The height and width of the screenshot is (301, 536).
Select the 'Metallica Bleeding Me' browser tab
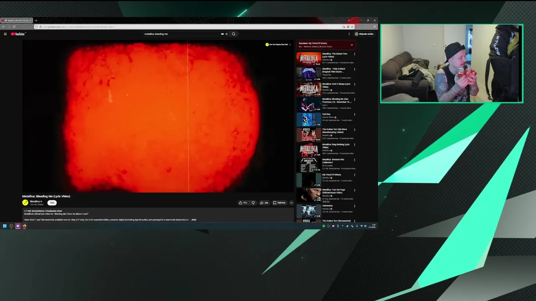[x=17, y=20]
